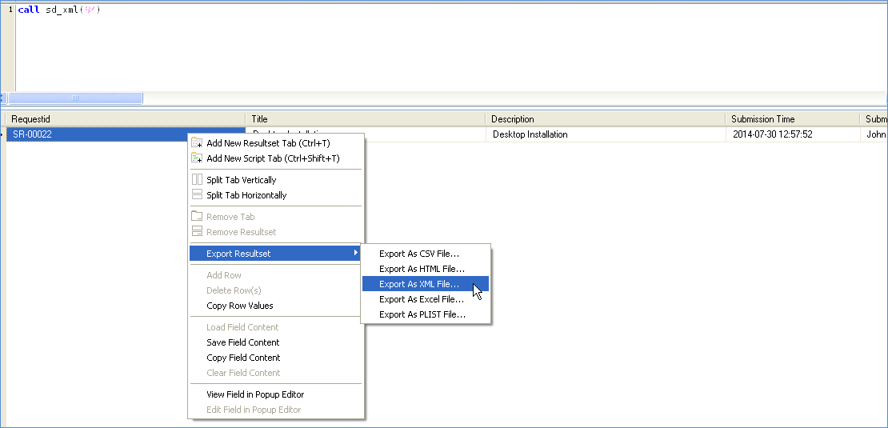Viewport: 888px width, 428px height.
Task: Choose Export As PLIST File
Action: tap(422, 314)
